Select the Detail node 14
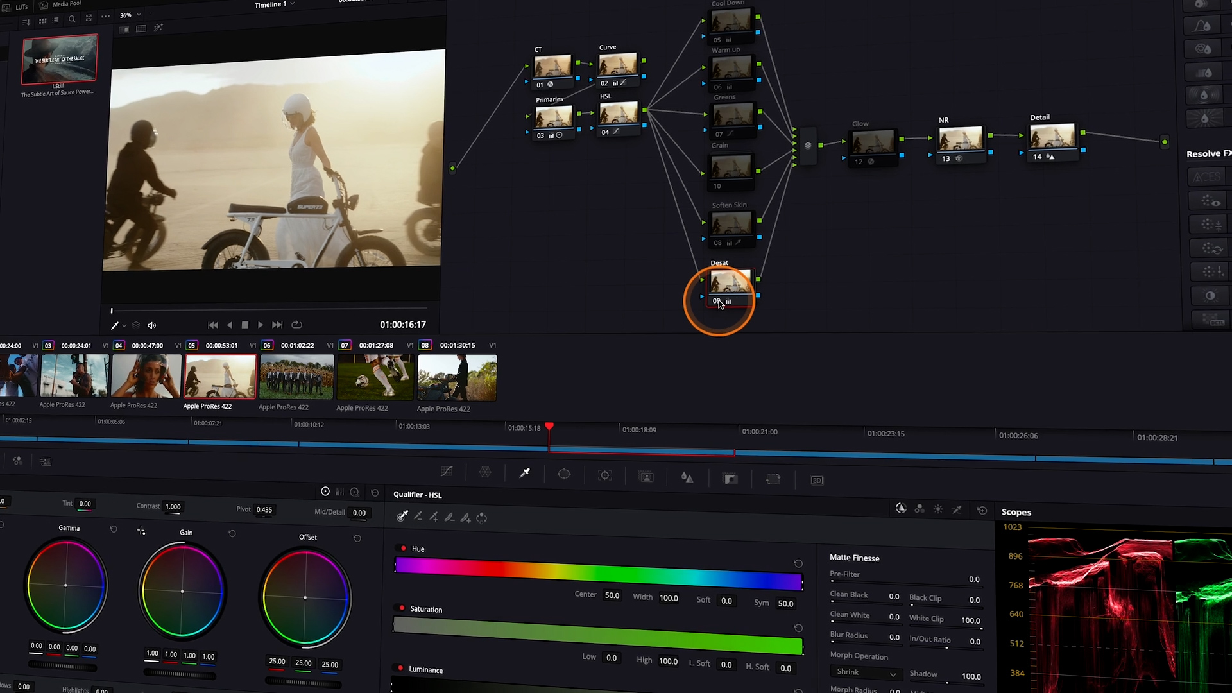 (1052, 142)
